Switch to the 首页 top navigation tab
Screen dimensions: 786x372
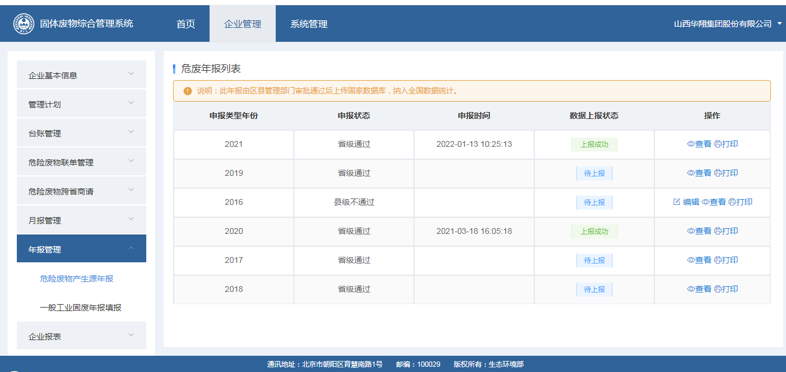[x=186, y=24]
